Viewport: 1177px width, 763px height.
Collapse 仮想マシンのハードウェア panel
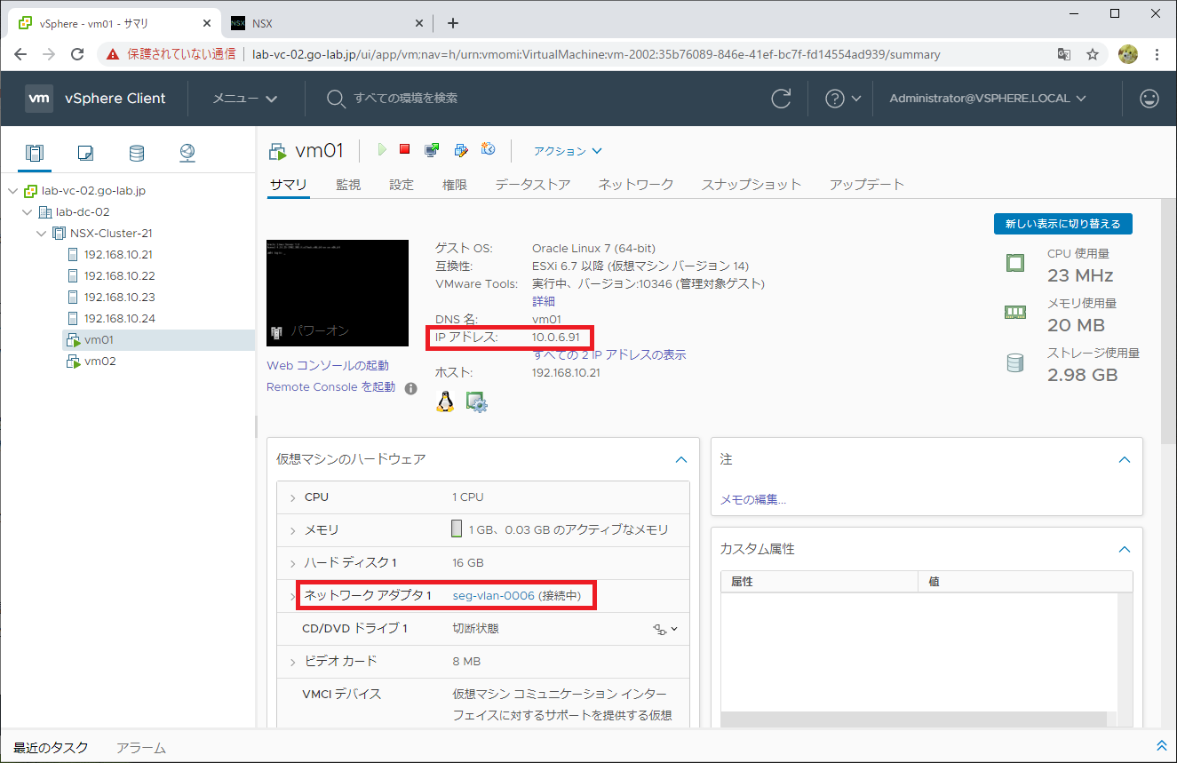coord(681,460)
